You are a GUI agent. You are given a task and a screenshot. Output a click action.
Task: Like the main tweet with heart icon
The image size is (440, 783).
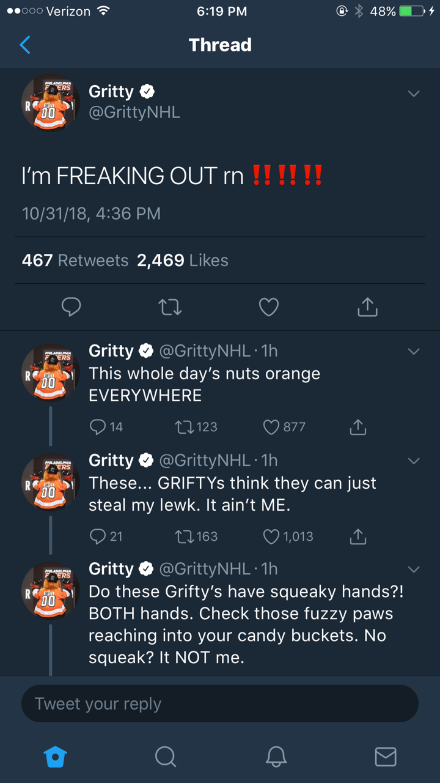pos(269,307)
